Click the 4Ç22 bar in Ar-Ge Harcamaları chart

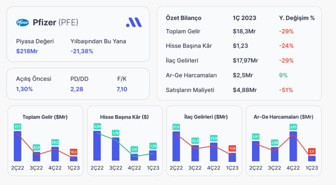point(293,146)
